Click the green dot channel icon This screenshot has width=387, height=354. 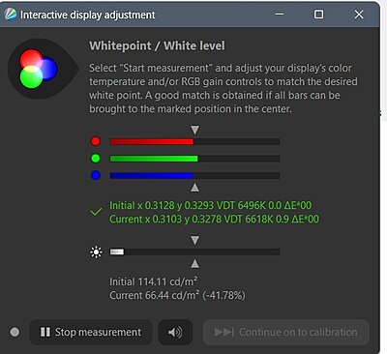(96, 159)
